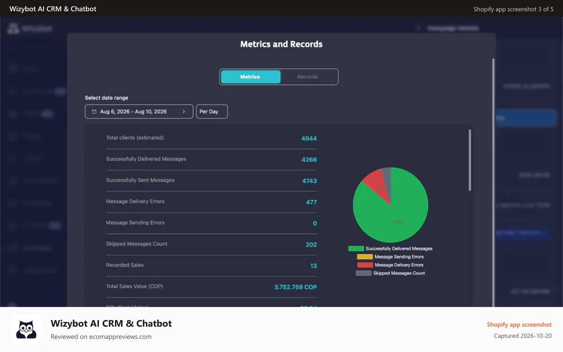Viewport: 563px width, 352px height.
Task: Click Successfully Delivered Messages row label
Action: coord(146,159)
